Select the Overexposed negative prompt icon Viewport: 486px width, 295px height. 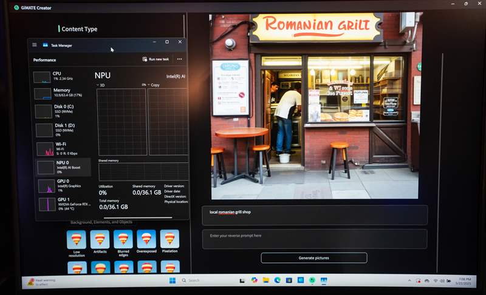146,239
